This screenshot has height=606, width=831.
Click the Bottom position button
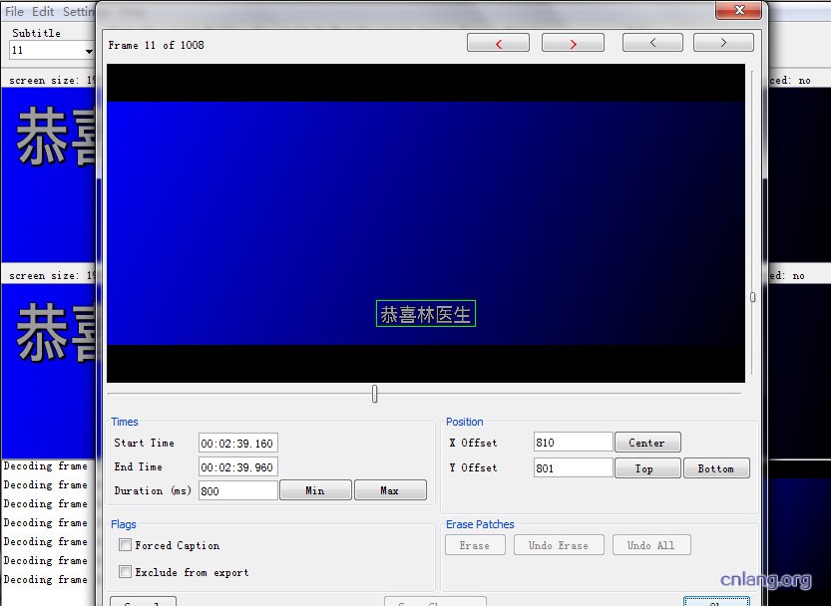[x=716, y=468]
